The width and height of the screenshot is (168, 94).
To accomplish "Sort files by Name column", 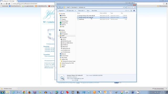I will 78,13.
